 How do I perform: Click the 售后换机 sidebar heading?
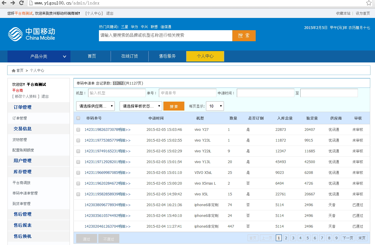(x=22, y=236)
